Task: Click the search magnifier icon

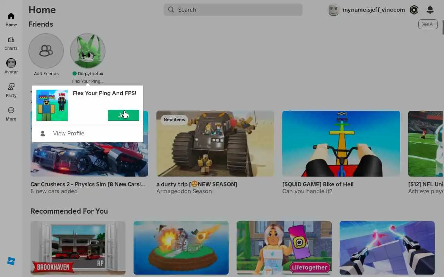Action: coord(171,10)
